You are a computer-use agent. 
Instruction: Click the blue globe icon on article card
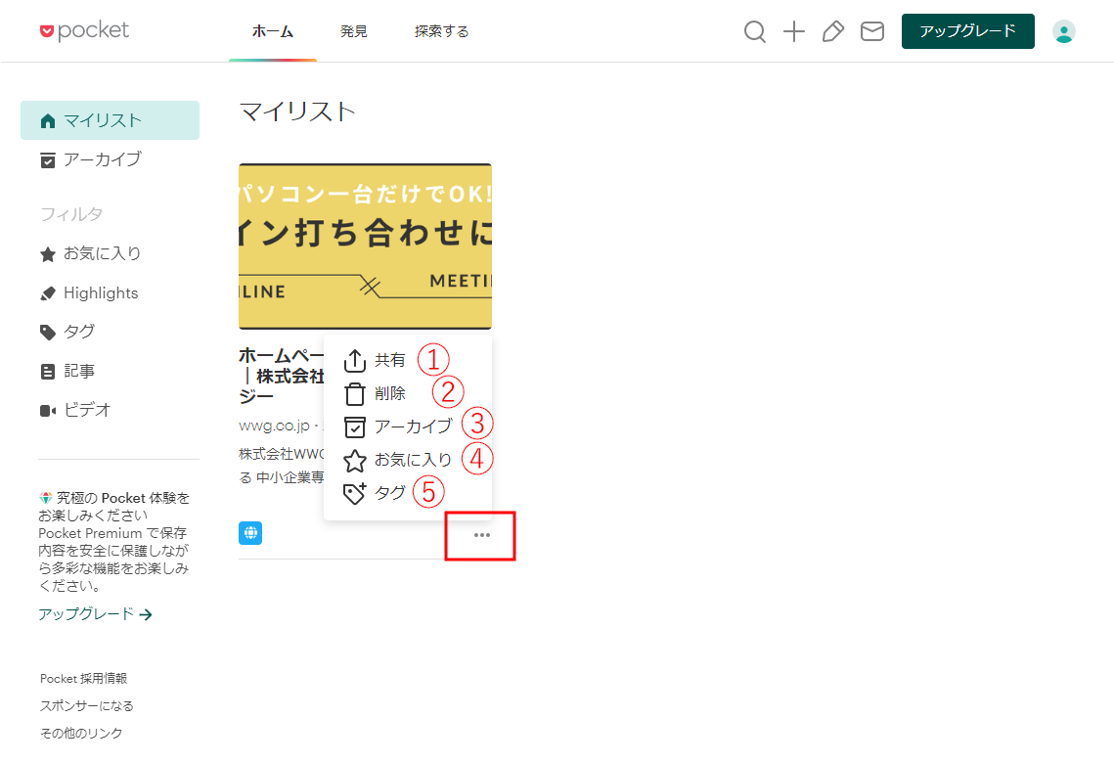[x=250, y=533]
